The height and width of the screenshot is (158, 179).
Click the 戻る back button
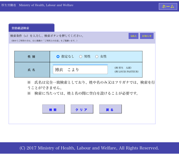coord(110,109)
